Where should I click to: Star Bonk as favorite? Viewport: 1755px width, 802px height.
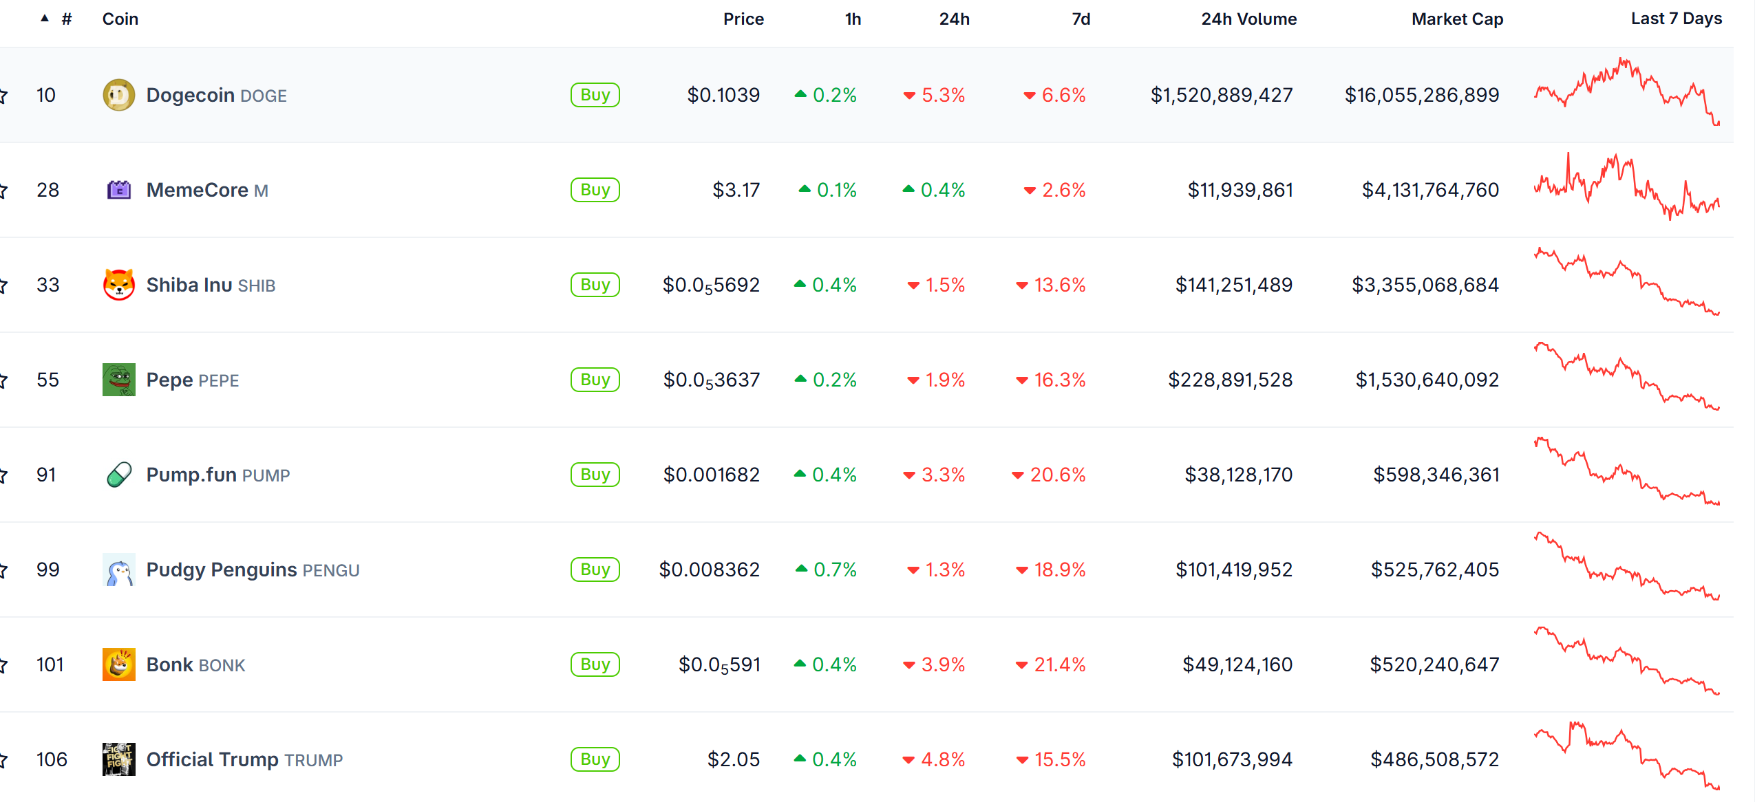[3, 664]
